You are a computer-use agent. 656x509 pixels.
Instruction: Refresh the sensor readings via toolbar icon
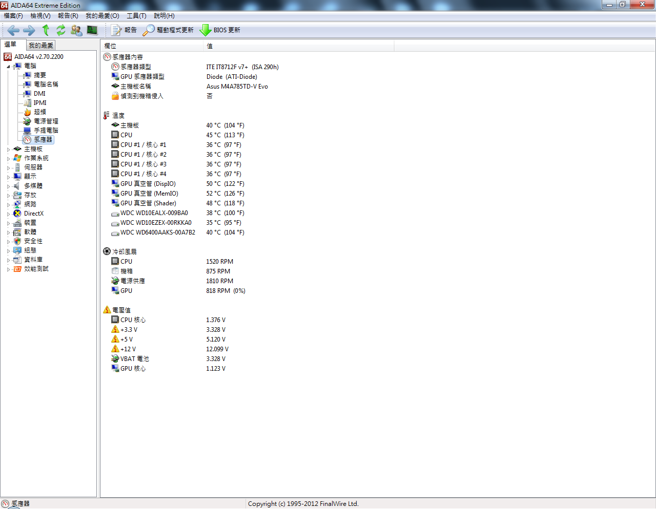click(61, 30)
